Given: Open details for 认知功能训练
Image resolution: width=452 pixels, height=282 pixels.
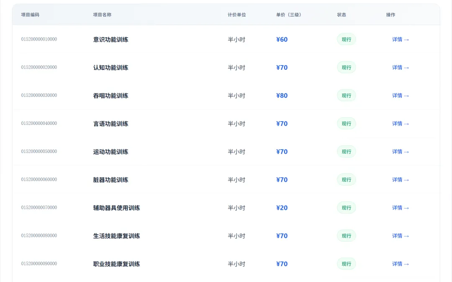Looking at the screenshot, I should click(401, 68).
